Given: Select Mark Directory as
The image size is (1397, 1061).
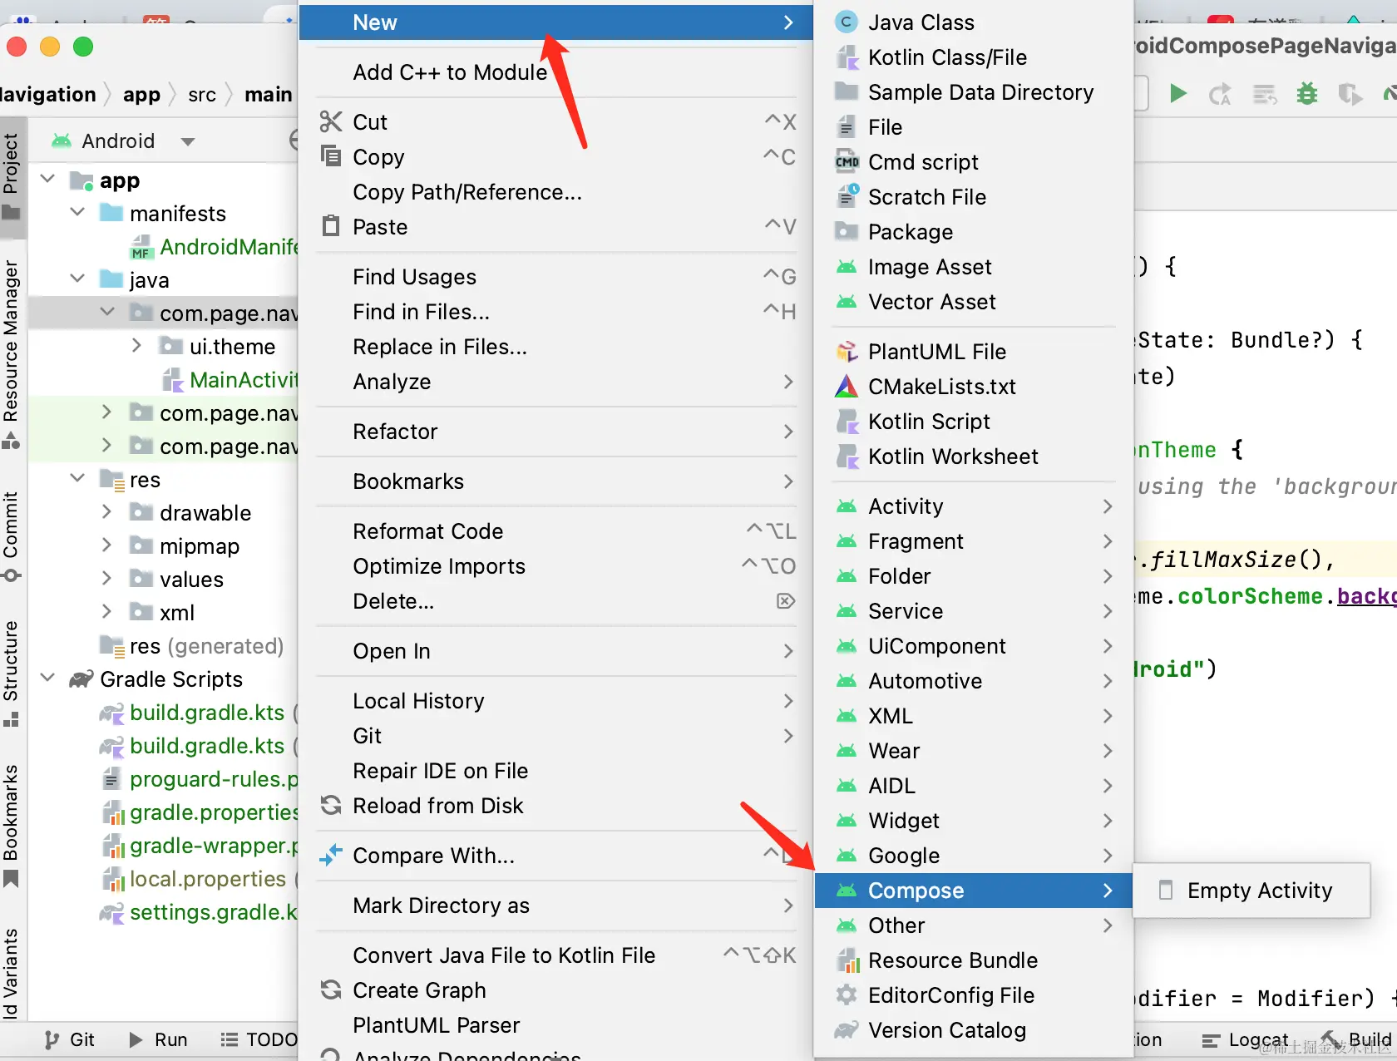Looking at the screenshot, I should pyautogui.click(x=555, y=906).
